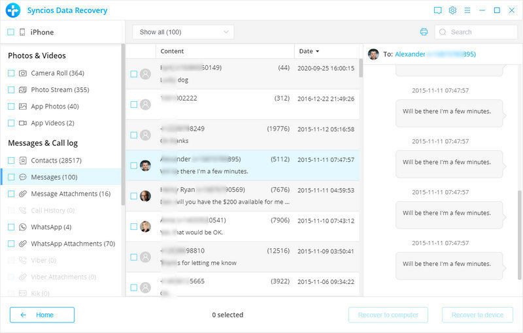This screenshot has height=333, width=523.
Task: Enable the WhatsApp (4) checkbox
Action: [x=11, y=227]
